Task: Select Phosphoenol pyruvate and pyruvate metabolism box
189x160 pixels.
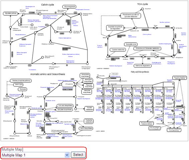Action: [131, 16]
